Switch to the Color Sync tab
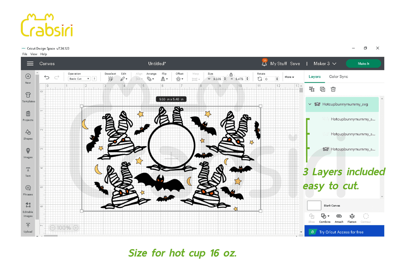Image resolution: width=402 pixels, height=278 pixels. tap(338, 77)
